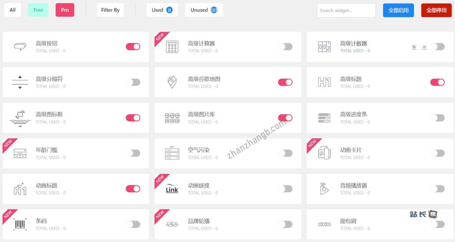Disable the 高级按钮 widget toggle
Screen dimensions: 455x242
click(x=133, y=47)
